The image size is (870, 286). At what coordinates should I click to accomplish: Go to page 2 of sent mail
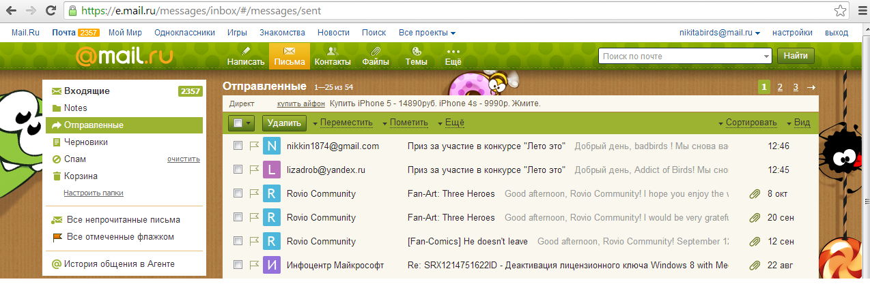780,87
